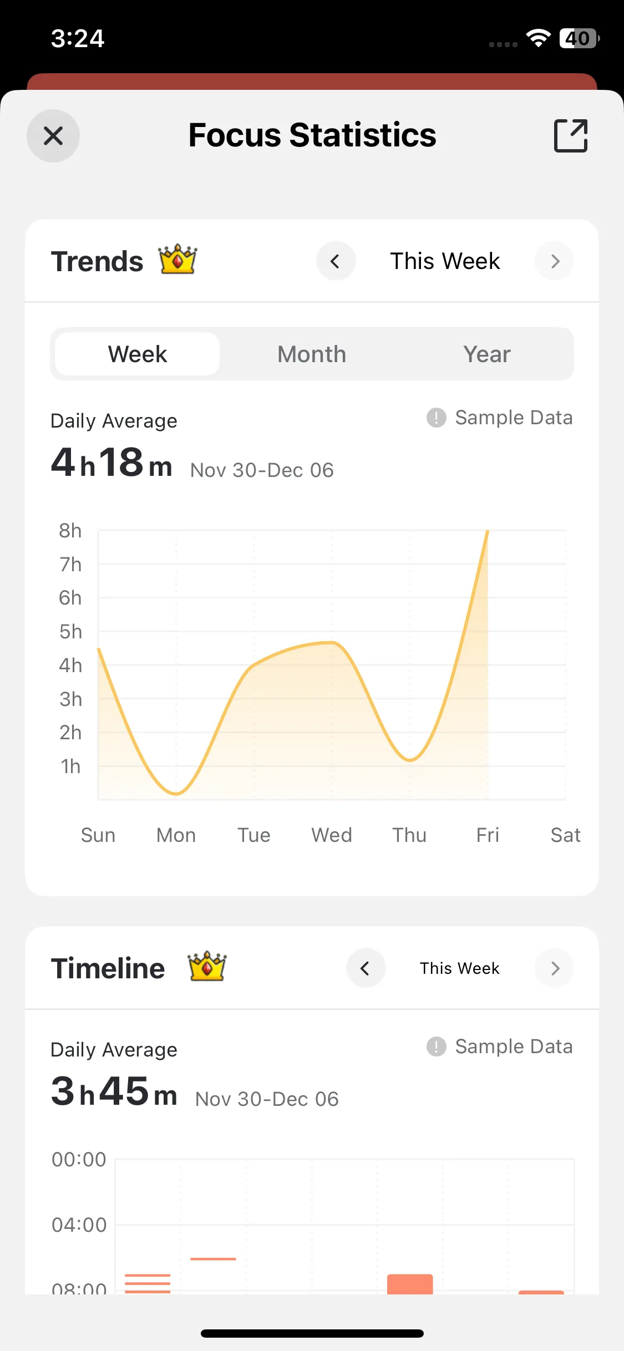Tap This Week label in Trends
Screen dimensions: 624x1351
pyautogui.click(x=445, y=261)
